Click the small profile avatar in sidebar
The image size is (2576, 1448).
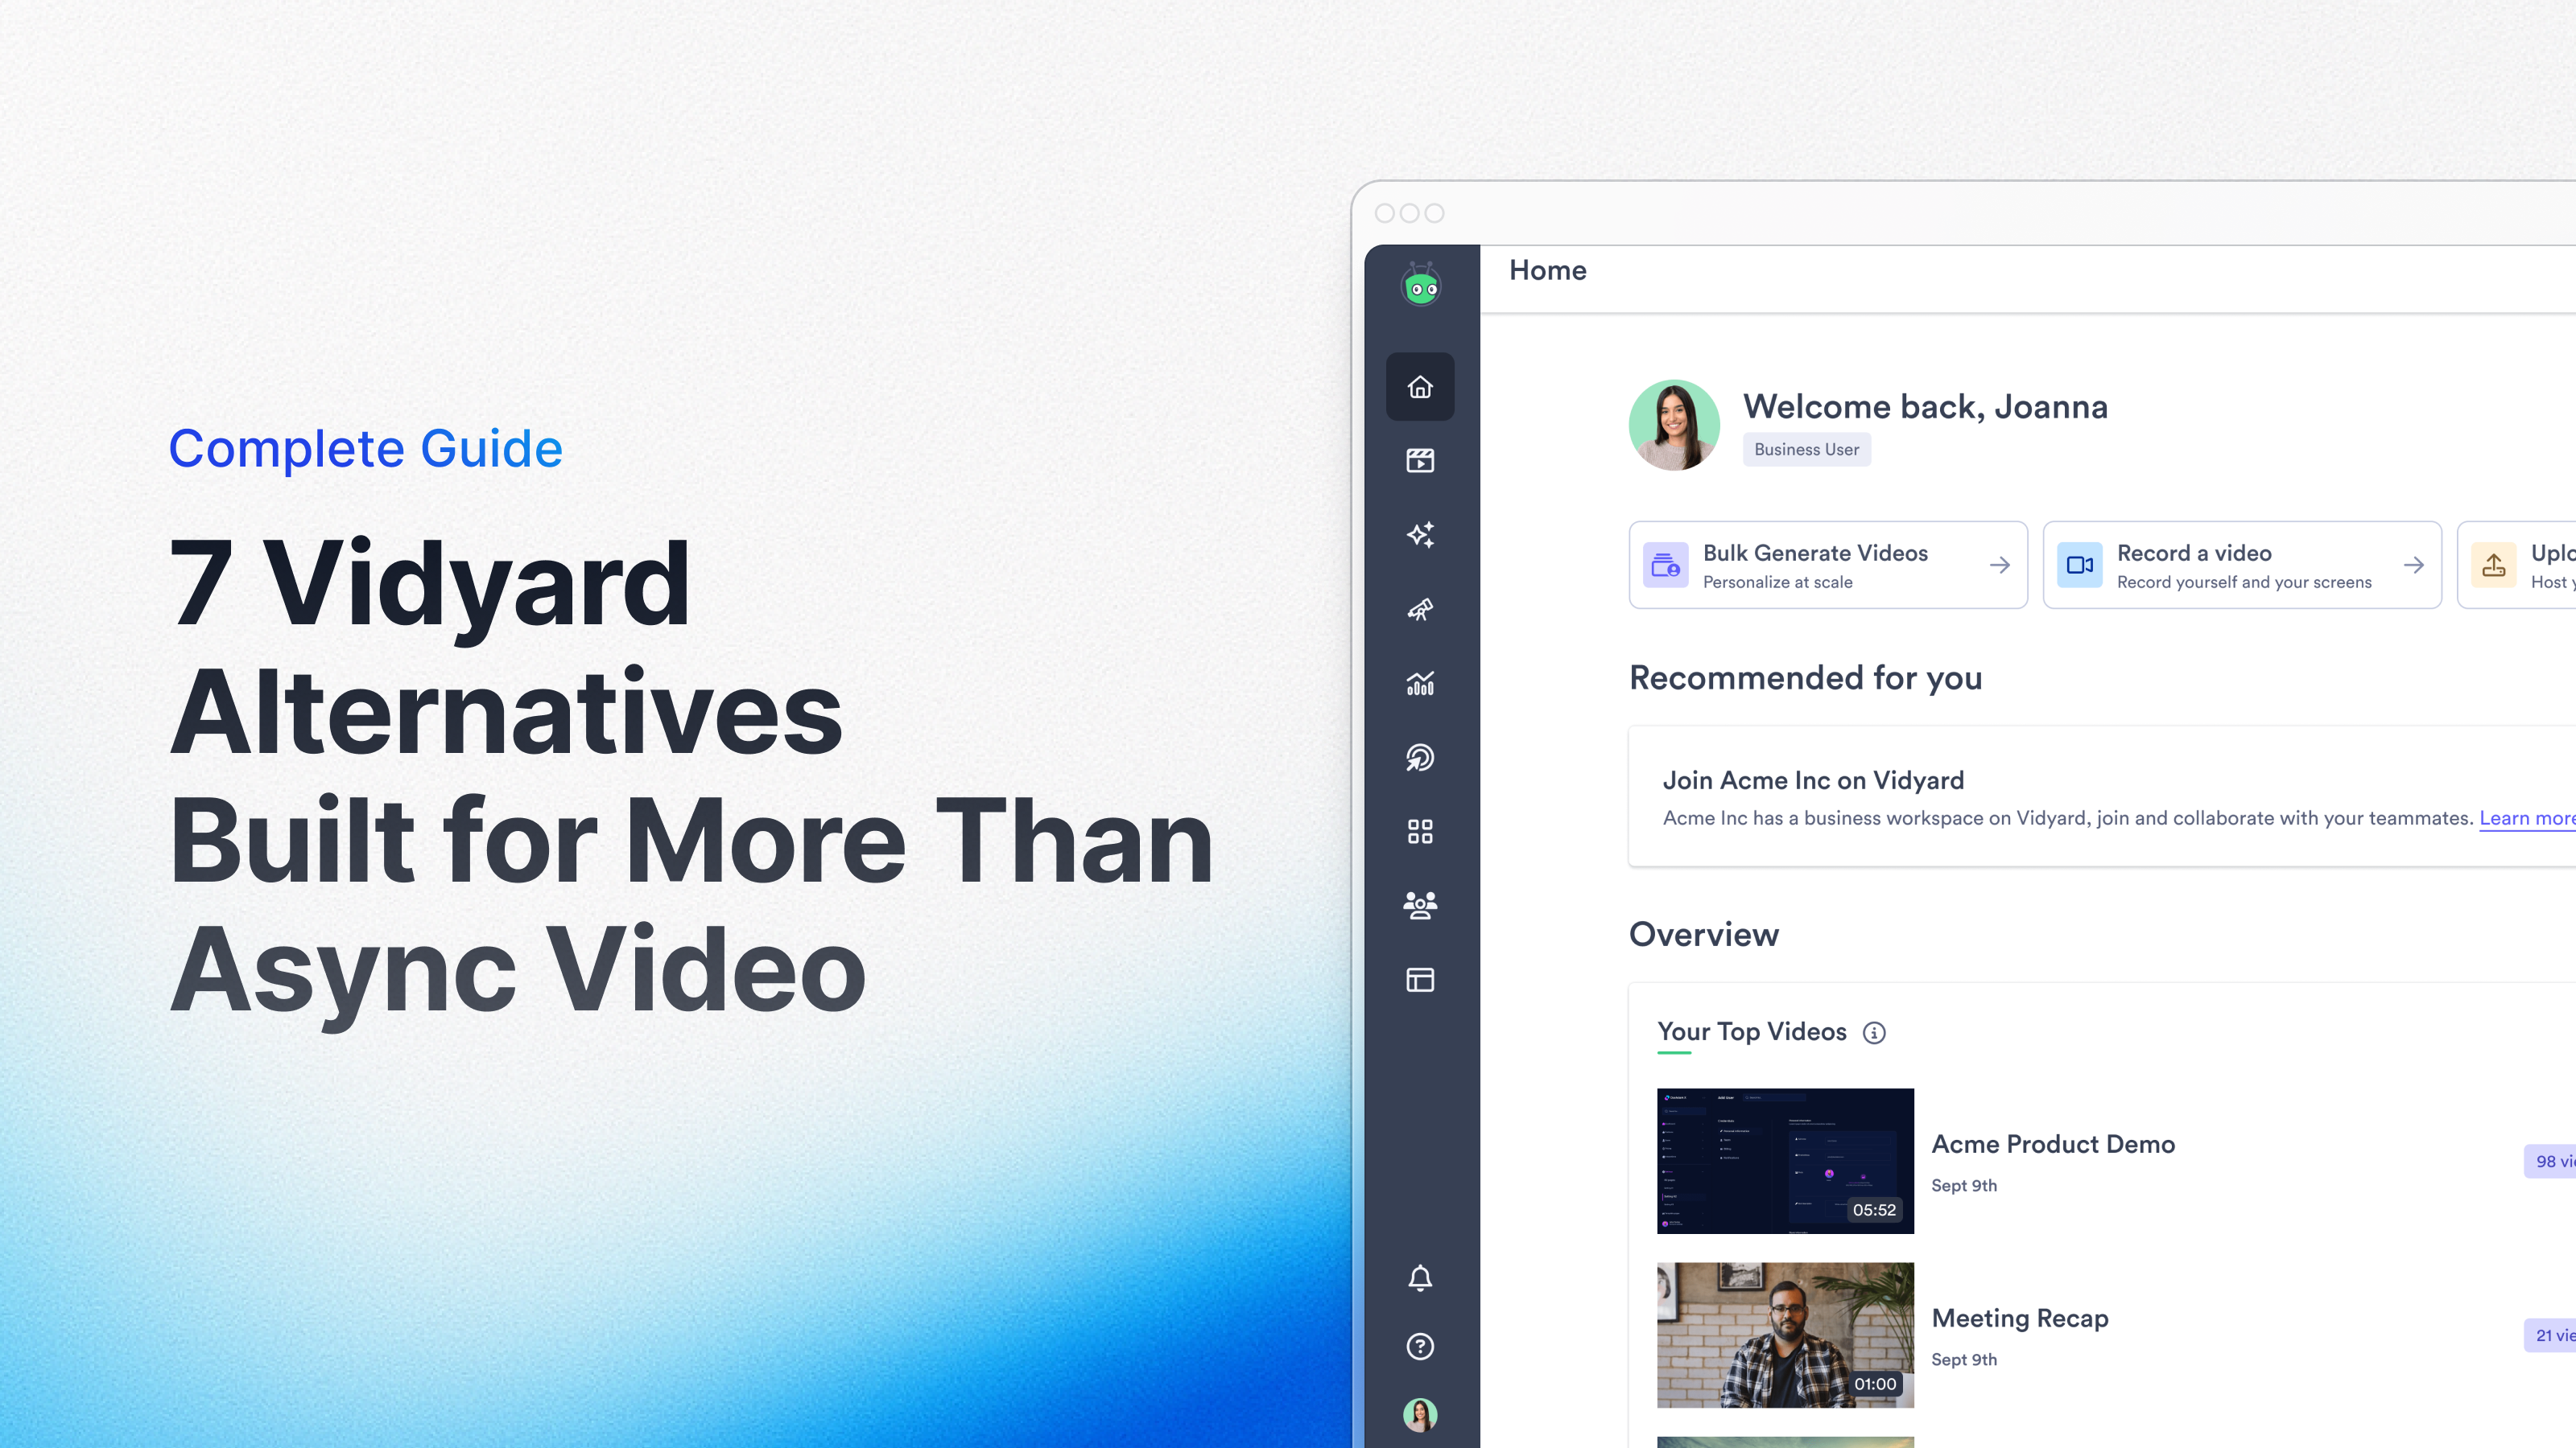pyautogui.click(x=1420, y=1414)
